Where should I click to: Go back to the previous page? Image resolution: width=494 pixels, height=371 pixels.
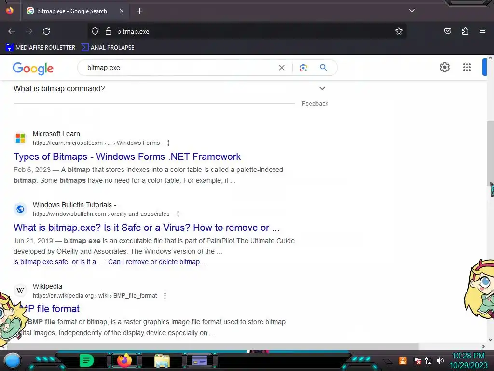click(12, 31)
